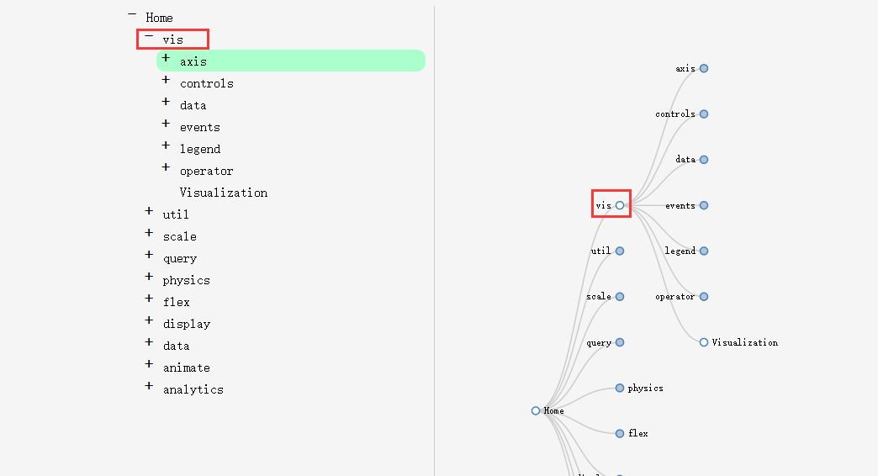Select the query label in the tree list
878x476 pixels.
[180, 258]
